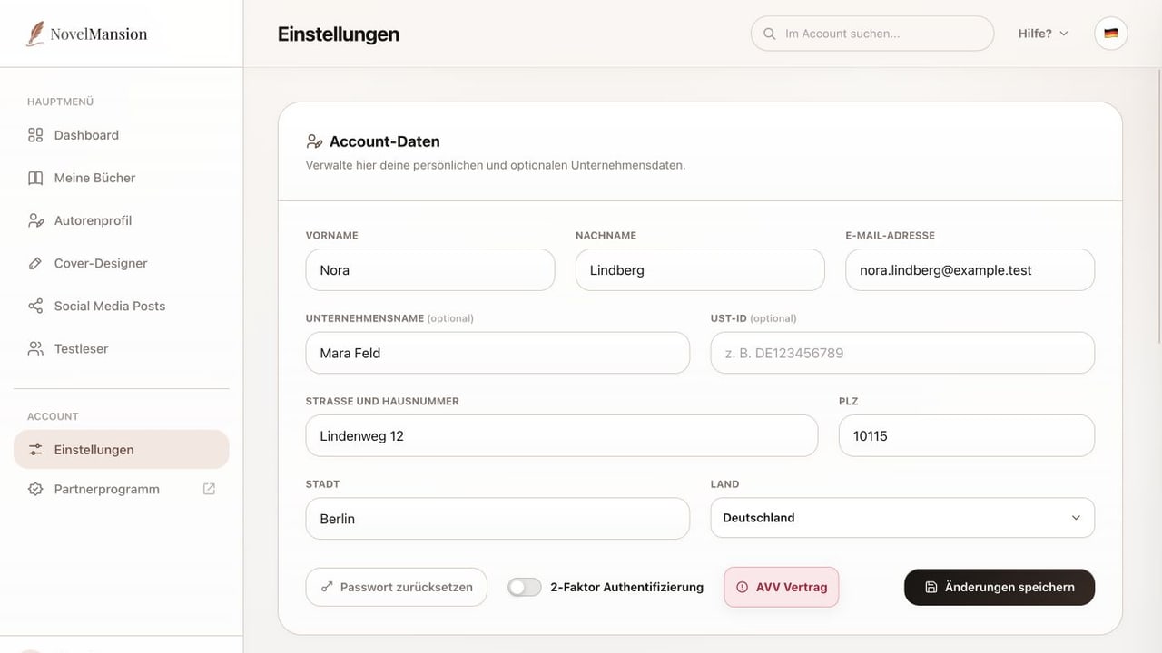Click the UST-ID input field
This screenshot has height=653, width=1162.
coord(902,353)
